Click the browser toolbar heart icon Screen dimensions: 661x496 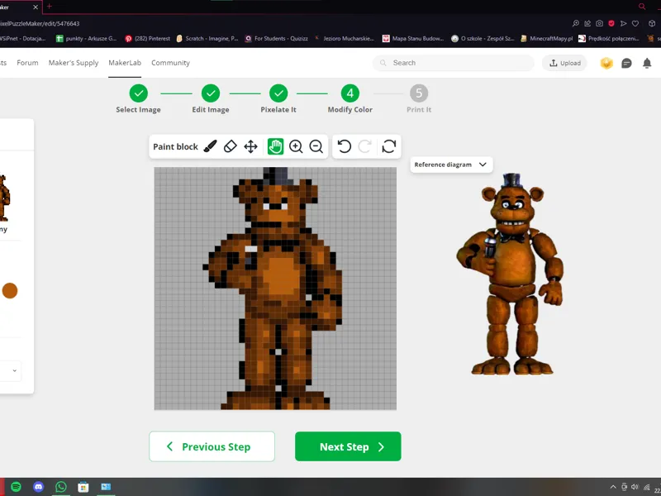[x=635, y=24]
